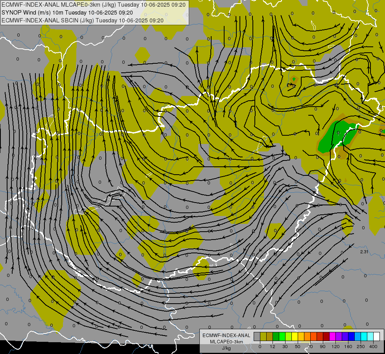Click the legend scale value 90
Screen dimensions: 385x354
tap(322, 347)
